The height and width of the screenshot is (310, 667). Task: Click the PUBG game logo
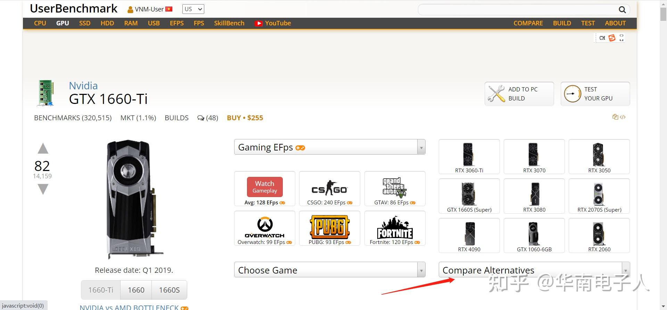(x=330, y=227)
